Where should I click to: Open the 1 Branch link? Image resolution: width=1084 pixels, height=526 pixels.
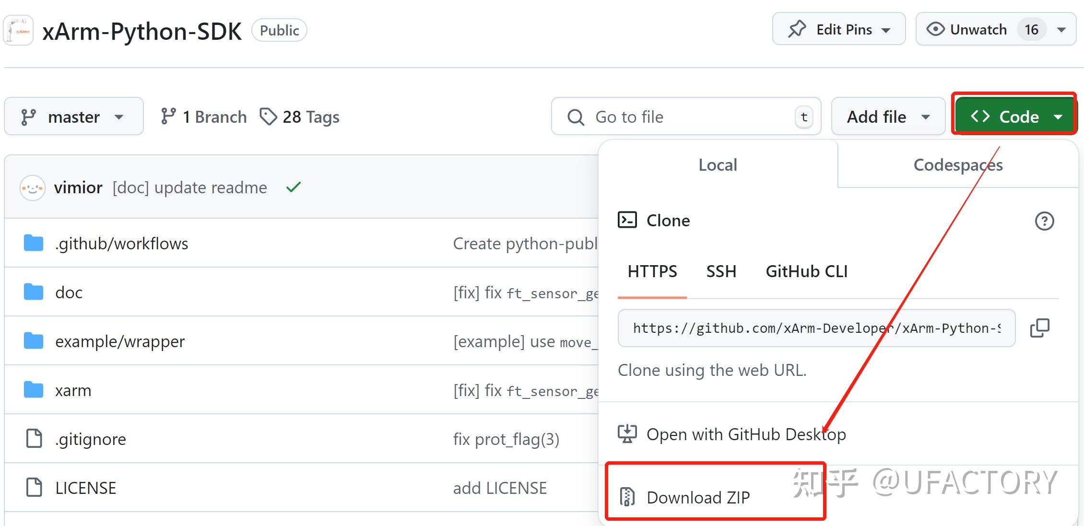pyautogui.click(x=204, y=117)
